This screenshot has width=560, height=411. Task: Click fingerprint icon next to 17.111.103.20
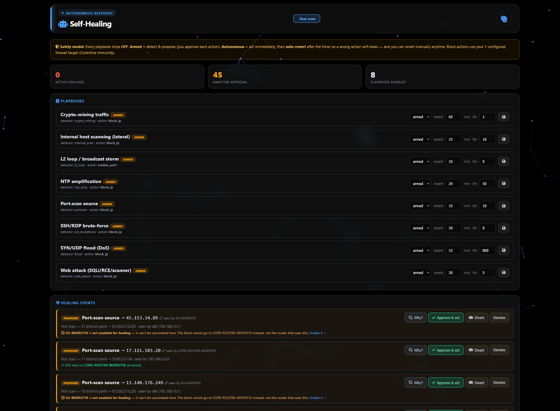[164, 351]
